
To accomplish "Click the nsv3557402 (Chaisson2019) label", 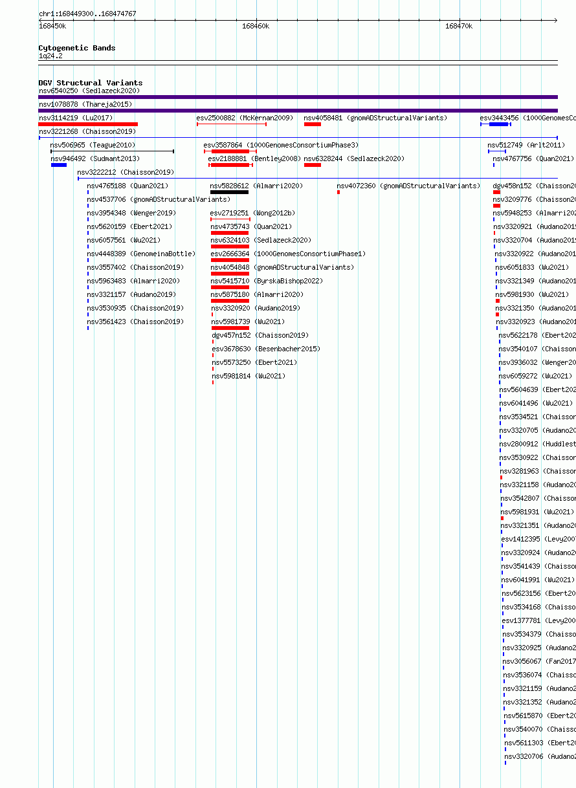I will tap(135, 267).
